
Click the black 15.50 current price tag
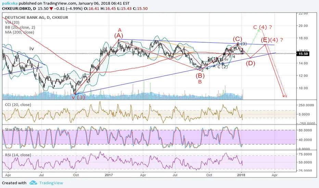click(303, 54)
